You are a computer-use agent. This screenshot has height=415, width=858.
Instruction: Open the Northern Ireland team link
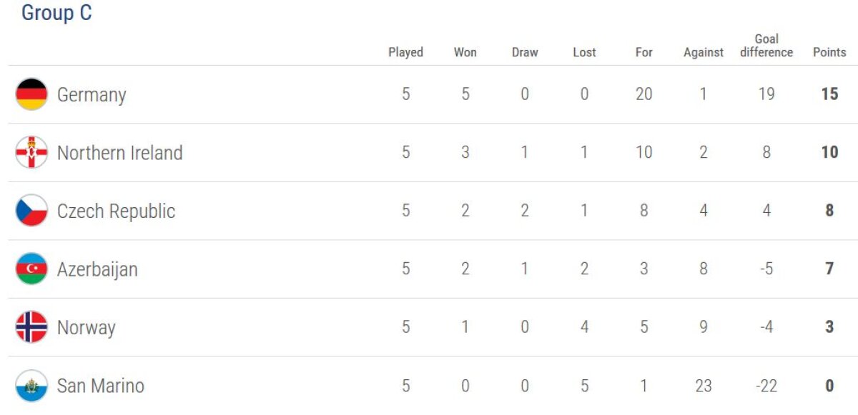click(x=119, y=153)
